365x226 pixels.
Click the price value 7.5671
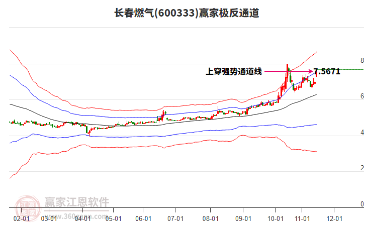point(327,71)
